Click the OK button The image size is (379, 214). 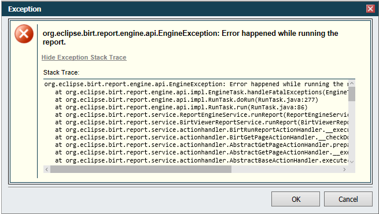click(x=295, y=199)
